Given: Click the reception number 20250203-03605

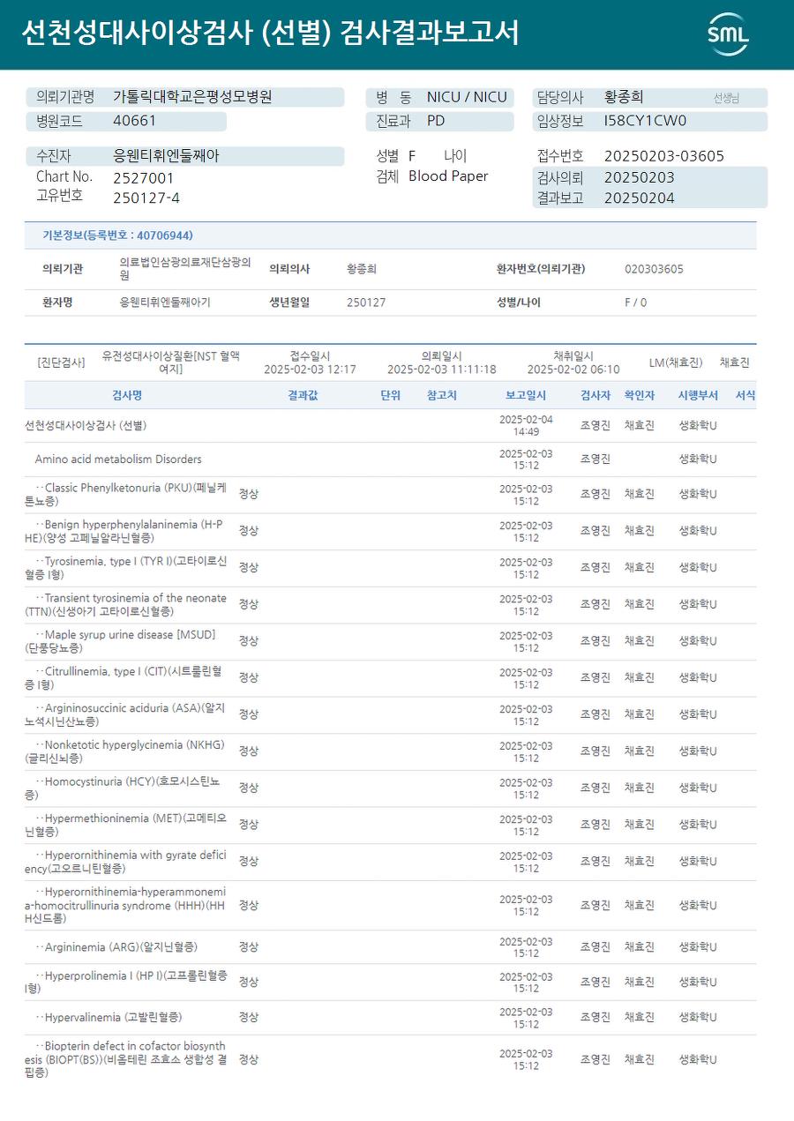Looking at the screenshot, I should [664, 156].
